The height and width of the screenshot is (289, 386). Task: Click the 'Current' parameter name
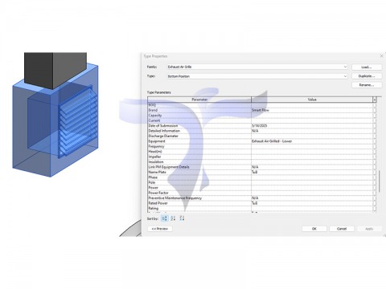click(154, 120)
